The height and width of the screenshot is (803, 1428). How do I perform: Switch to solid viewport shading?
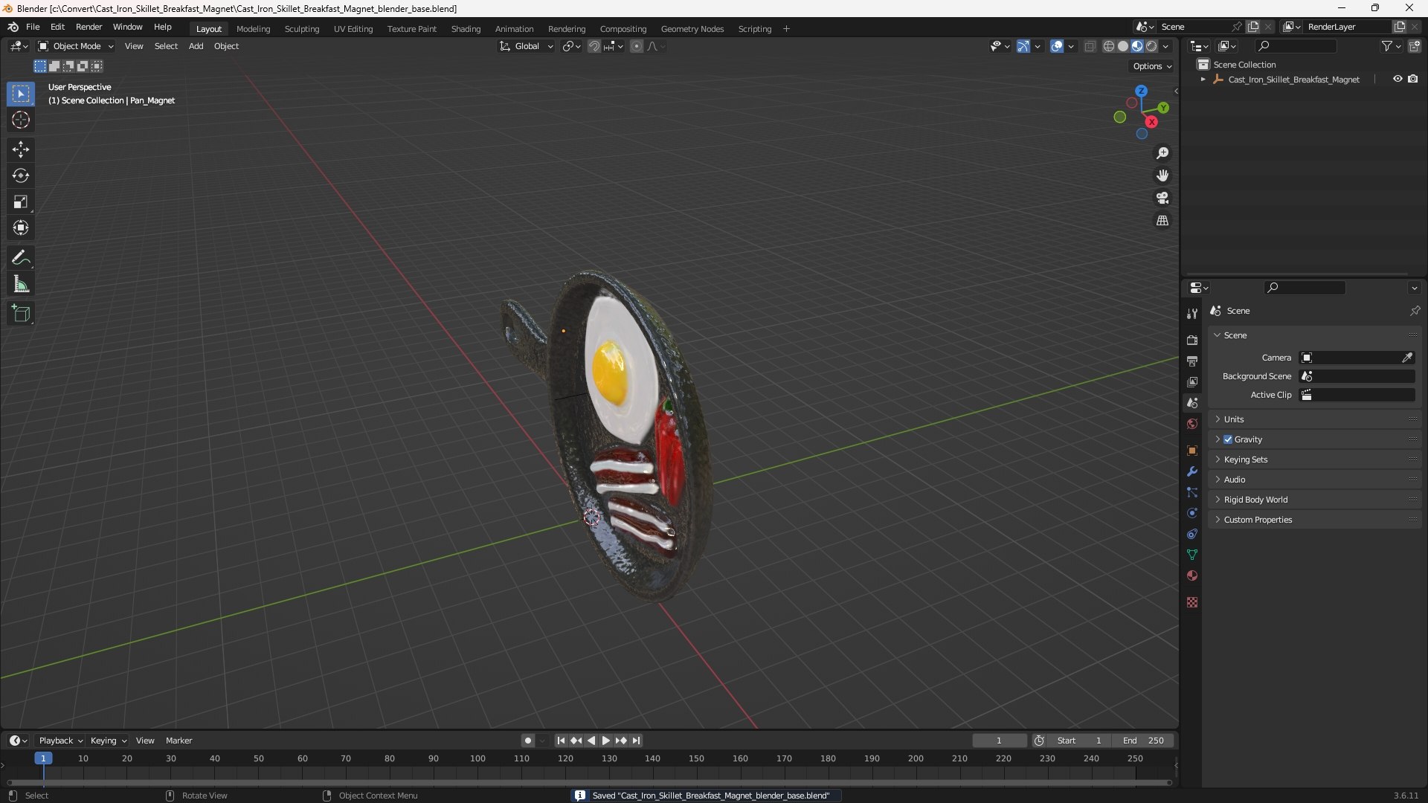1123,46
